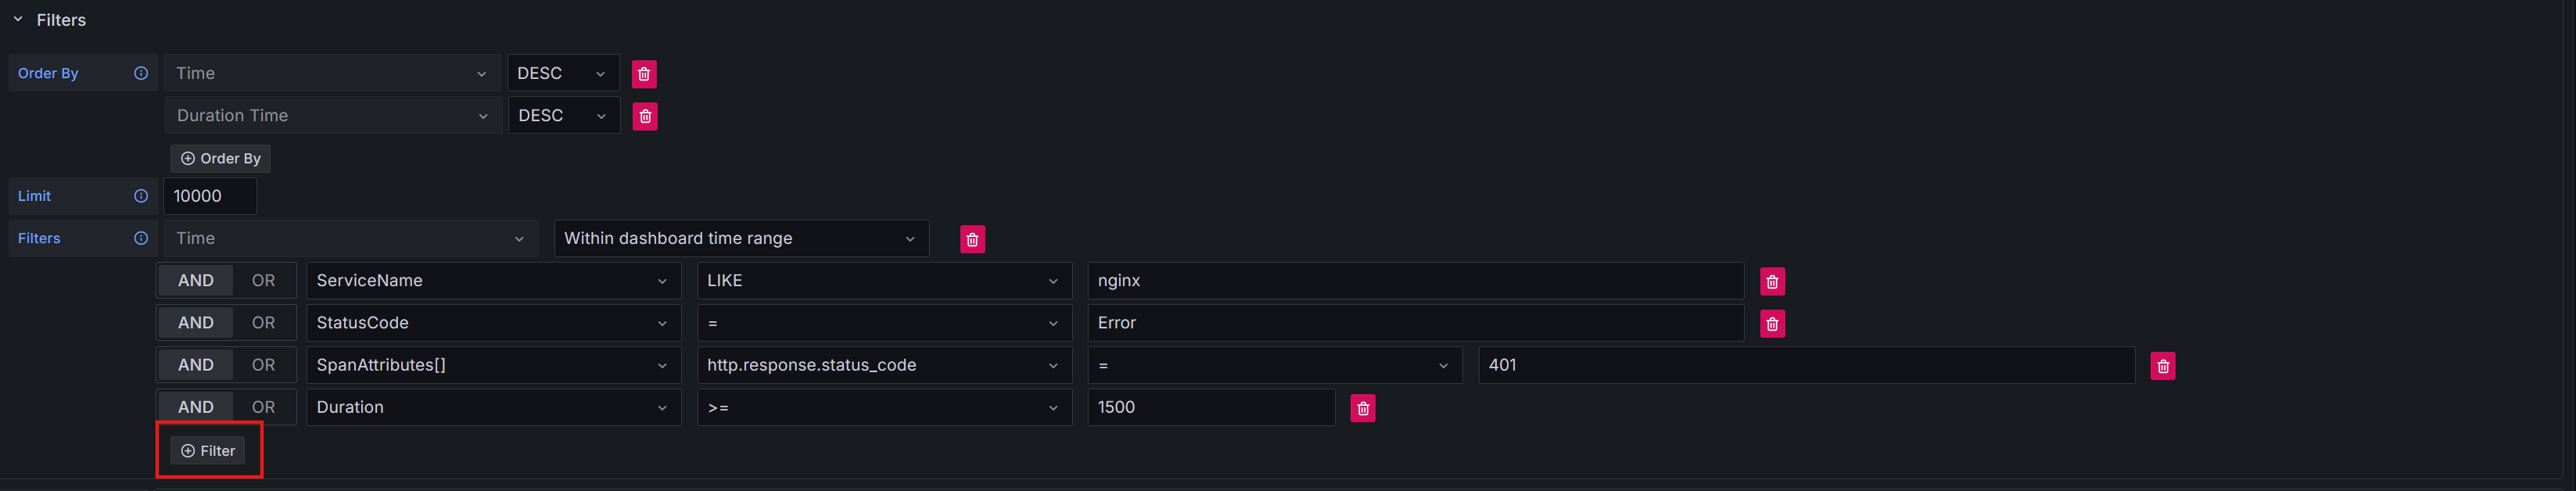Remove the SpanAttributes filter row

tap(2162, 366)
